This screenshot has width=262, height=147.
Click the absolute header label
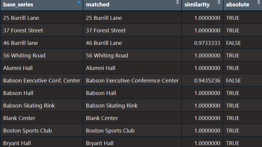238,4
